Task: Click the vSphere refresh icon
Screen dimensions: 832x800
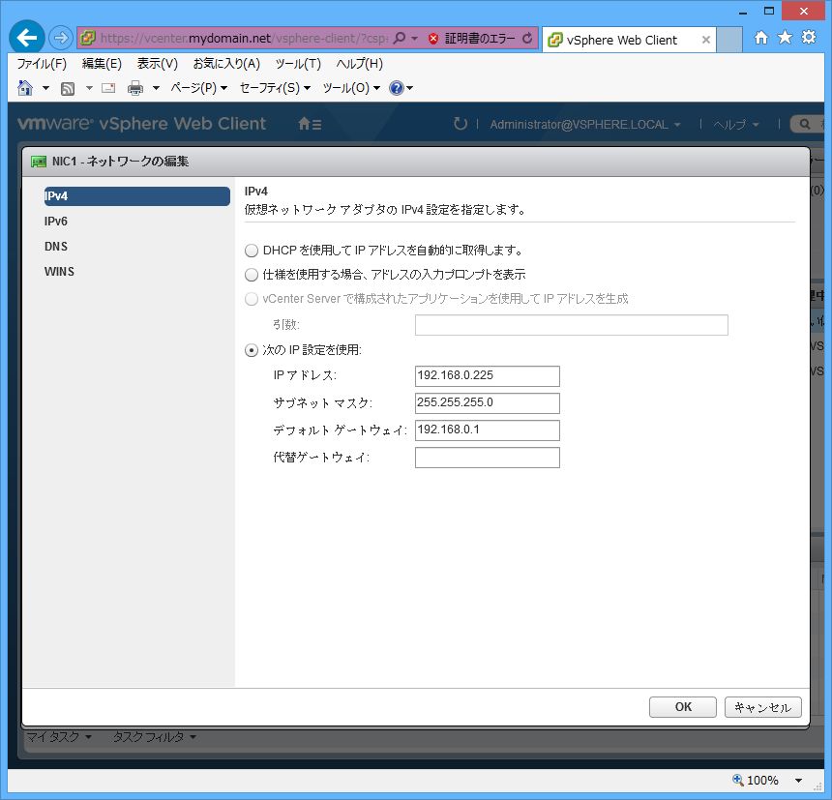Action: [461, 124]
